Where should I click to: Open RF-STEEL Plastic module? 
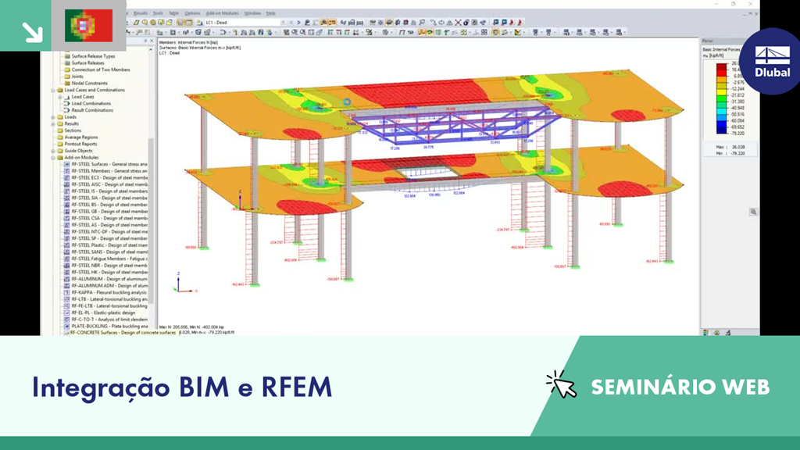tap(109, 245)
